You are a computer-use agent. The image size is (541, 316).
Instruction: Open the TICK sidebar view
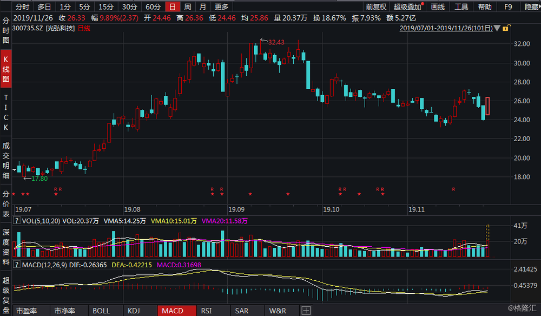[x=6, y=113]
